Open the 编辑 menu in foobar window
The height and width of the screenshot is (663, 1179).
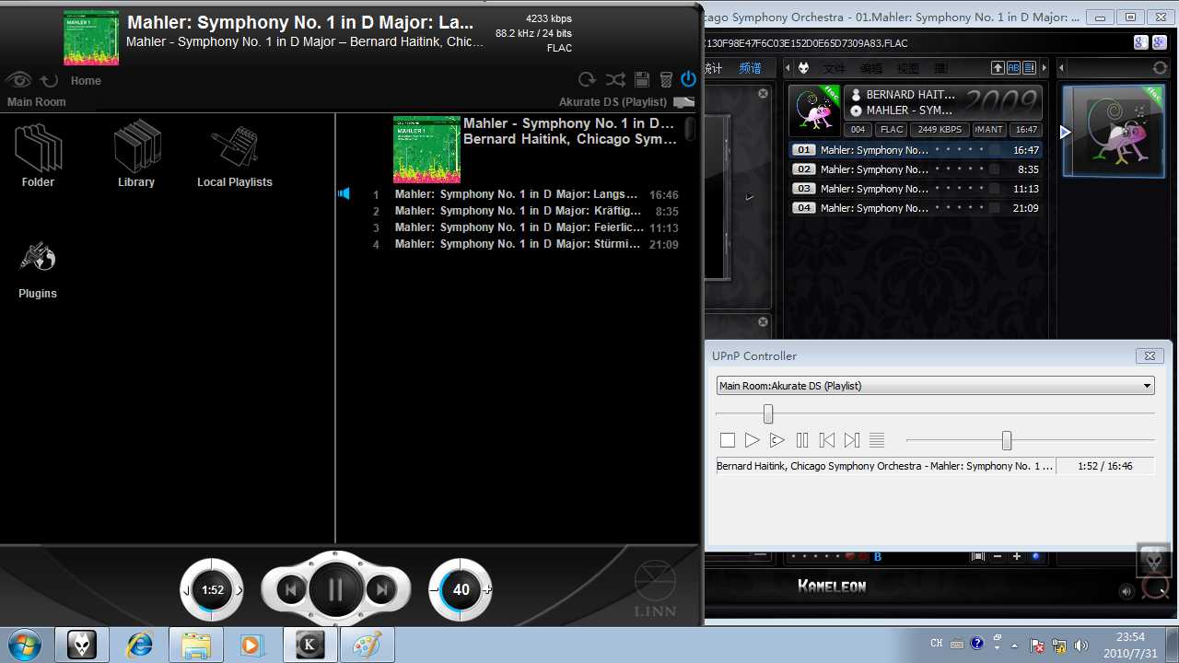point(870,68)
